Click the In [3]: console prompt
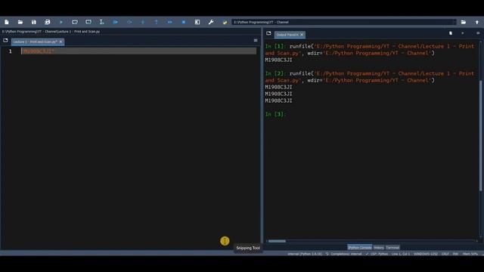 [275, 114]
